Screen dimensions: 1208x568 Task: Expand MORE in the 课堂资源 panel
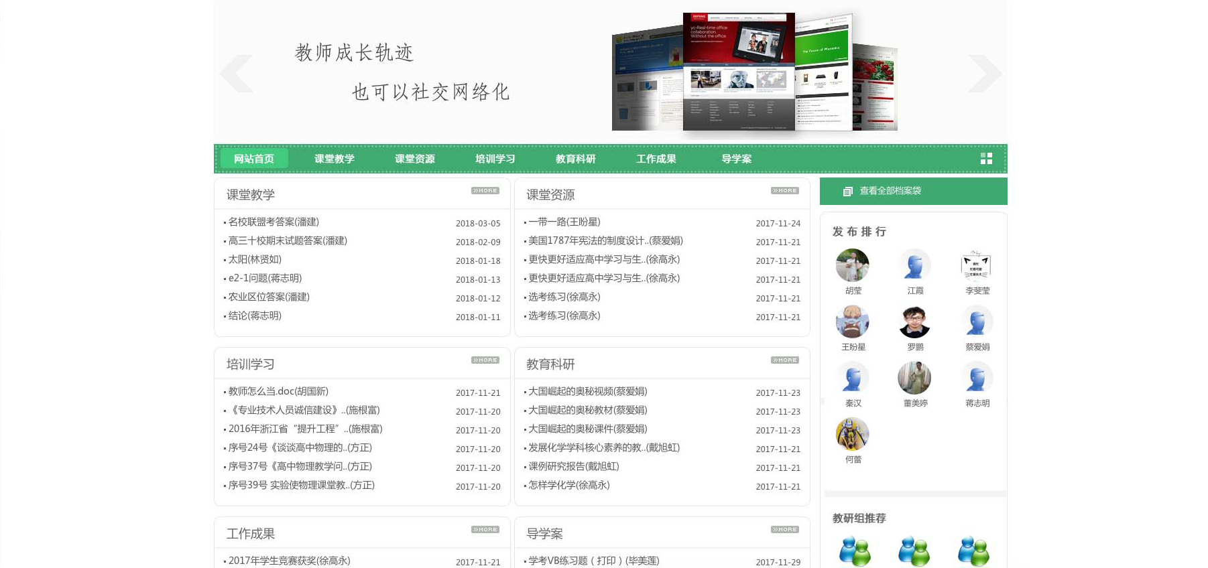(784, 191)
